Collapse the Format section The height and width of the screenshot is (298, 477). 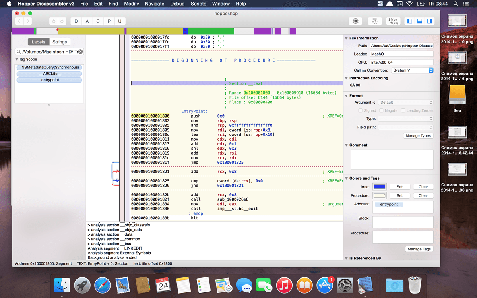click(x=346, y=96)
